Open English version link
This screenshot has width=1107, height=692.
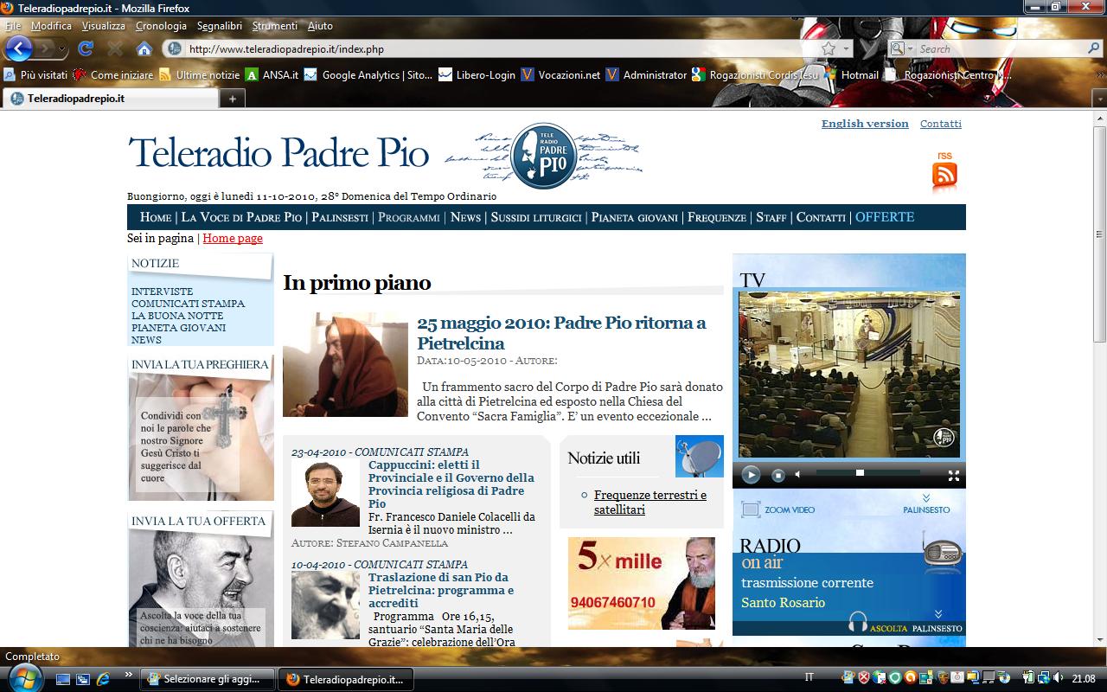click(x=865, y=124)
